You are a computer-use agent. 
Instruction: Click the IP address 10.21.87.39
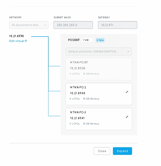pyautogui.click(x=78, y=68)
